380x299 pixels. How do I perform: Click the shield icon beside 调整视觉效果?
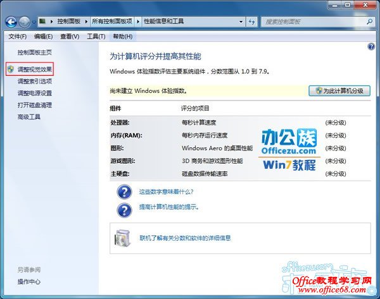(x=10, y=69)
